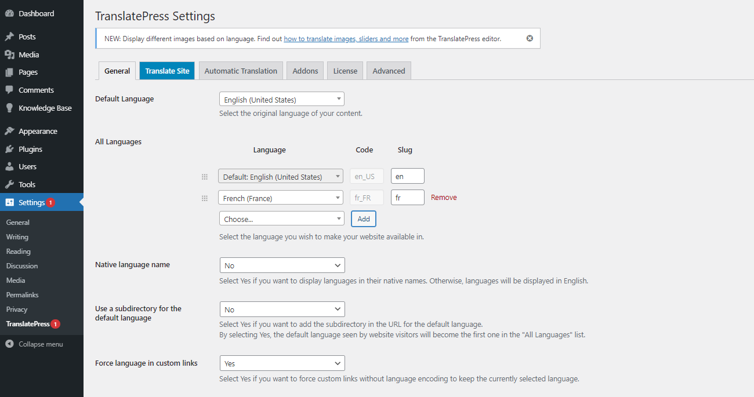This screenshot has width=754, height=397.
Task: Open the Media library
Action: click(x=28, y=54)
